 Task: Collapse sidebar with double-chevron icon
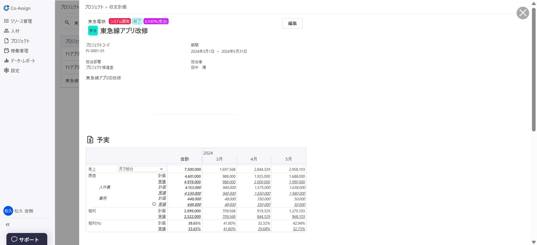[x=8, y=225]
